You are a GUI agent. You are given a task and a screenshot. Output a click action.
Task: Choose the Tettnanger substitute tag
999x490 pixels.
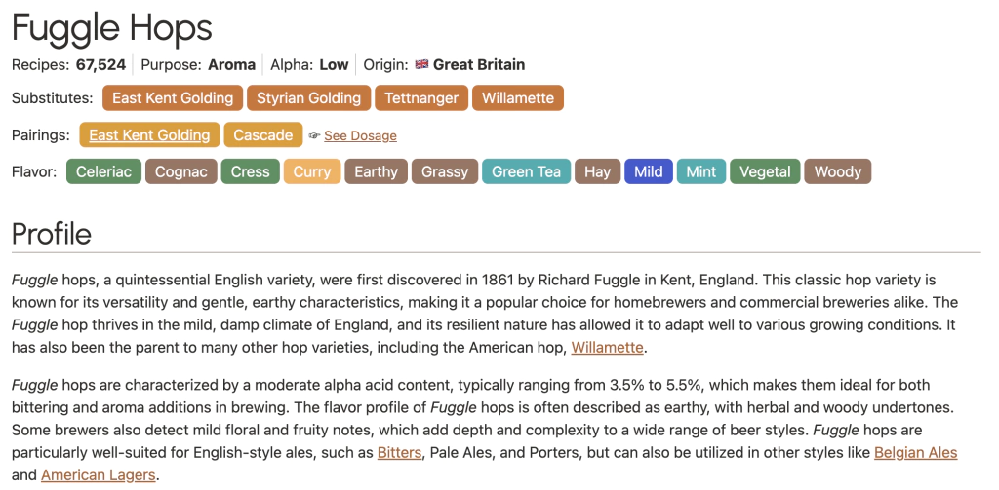click(420, 98)
